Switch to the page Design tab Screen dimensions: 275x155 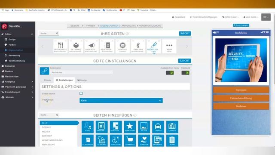pyautogui.click(x=82, y=80)
